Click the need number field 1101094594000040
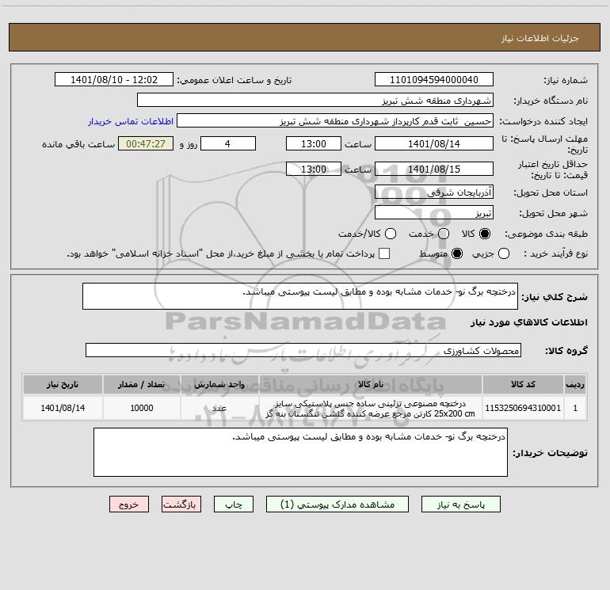 434,80
